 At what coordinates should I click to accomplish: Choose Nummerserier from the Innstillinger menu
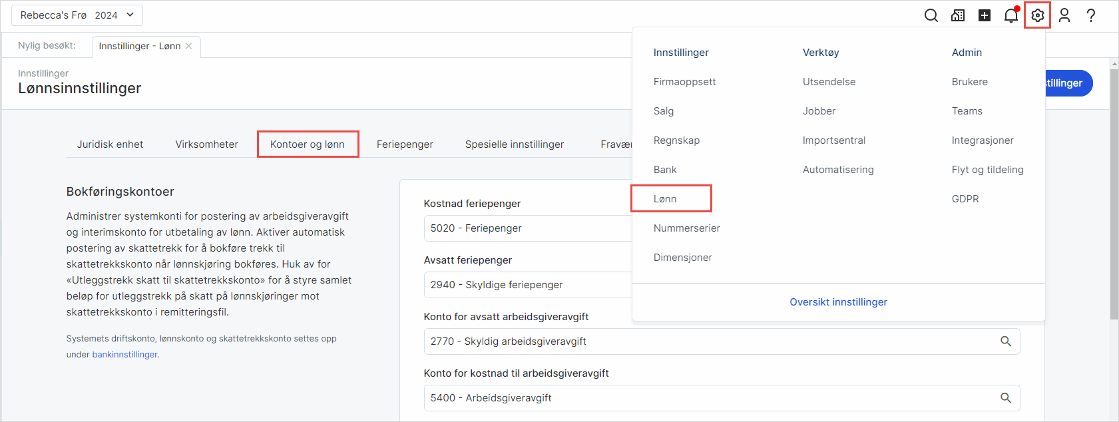coord(686,228)
